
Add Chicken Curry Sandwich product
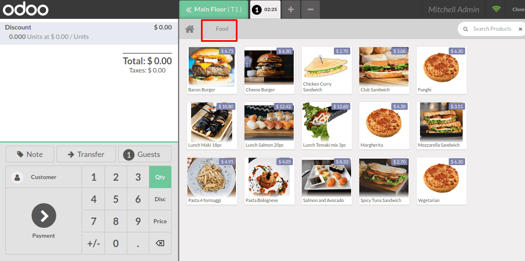tap(327, 70)
